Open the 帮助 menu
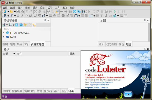The height and width of the screenshot is (100, 152). pos(72,8)
